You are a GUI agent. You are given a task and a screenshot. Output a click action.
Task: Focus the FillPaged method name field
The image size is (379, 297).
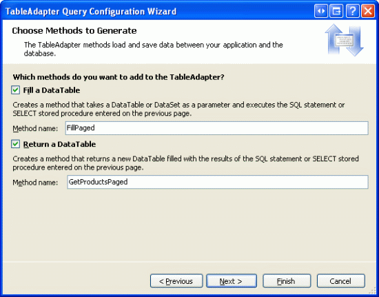click(x=217, y=128)
